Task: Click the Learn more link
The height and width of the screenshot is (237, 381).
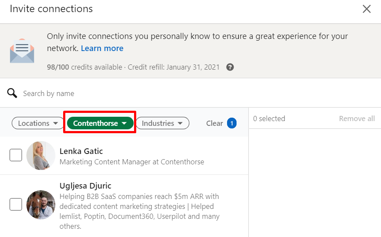Action: coord(102,48)
